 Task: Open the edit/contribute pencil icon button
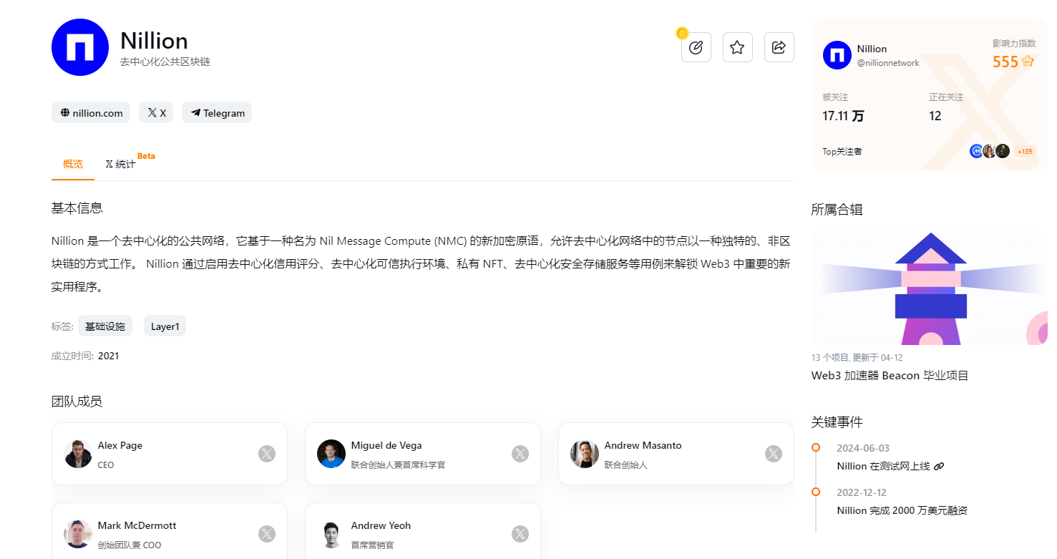[696, 47]
